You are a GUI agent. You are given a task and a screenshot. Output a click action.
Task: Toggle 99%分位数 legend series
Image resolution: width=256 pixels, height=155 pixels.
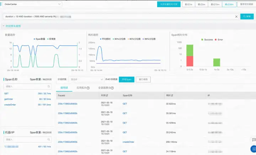[149, 39]
